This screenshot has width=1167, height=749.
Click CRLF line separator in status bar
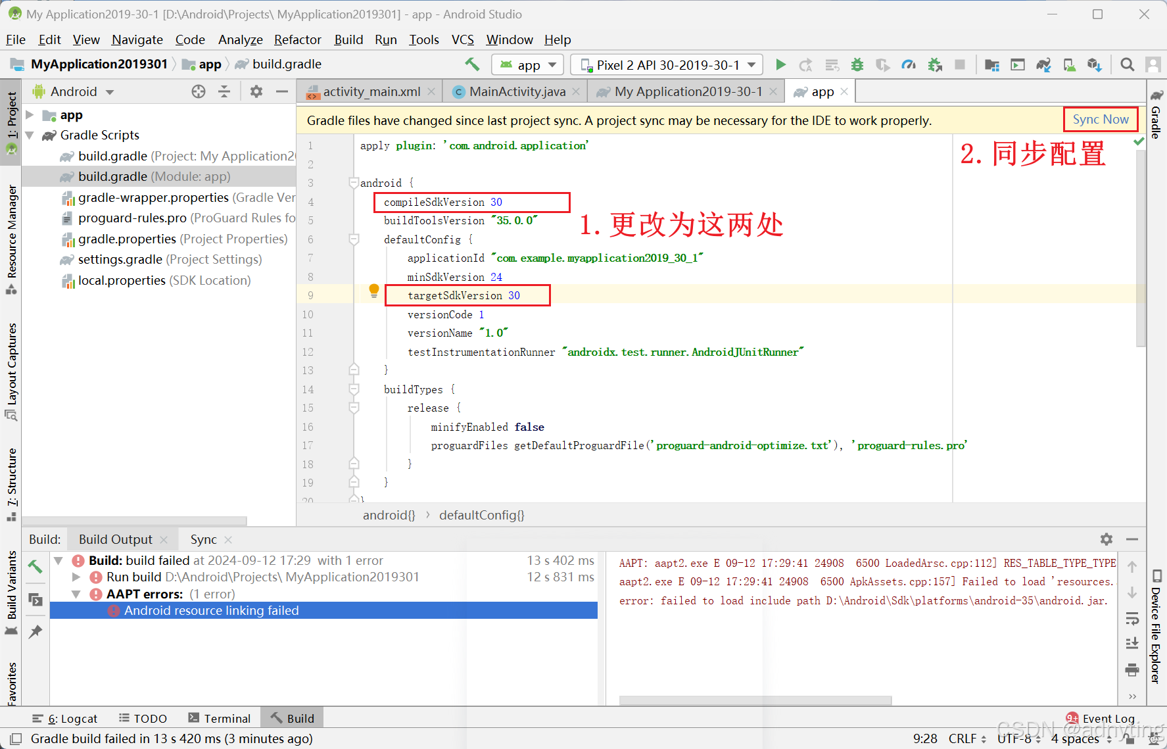pyautogui.click(x=967, y=738)
